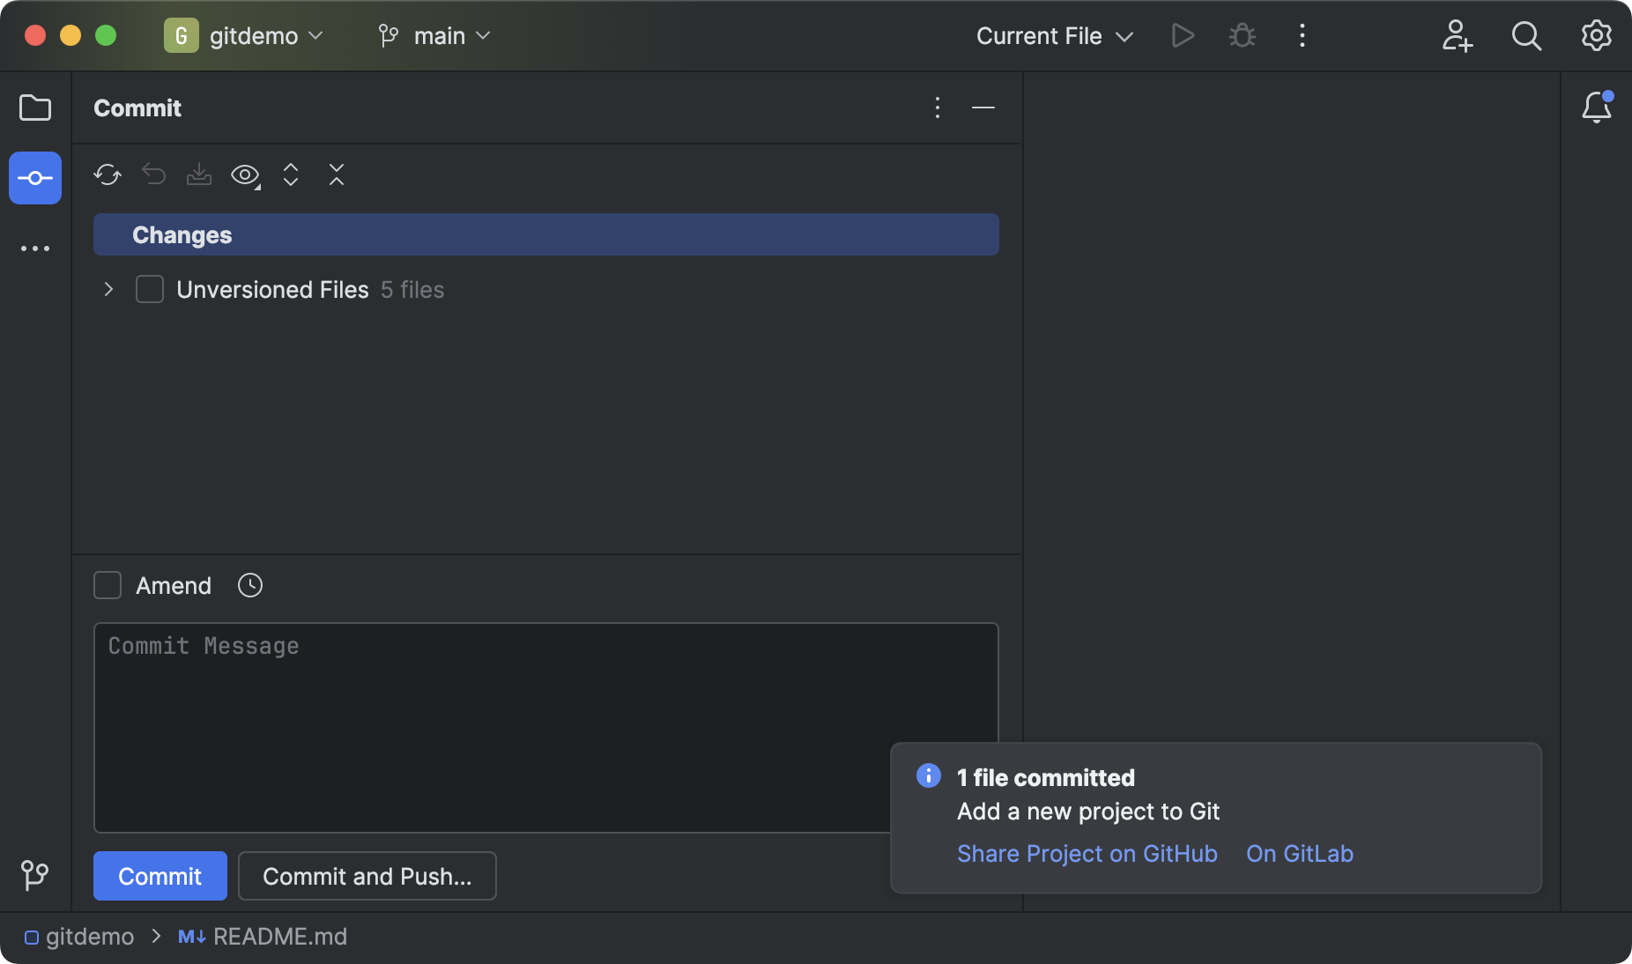Click the Shelve Silently icon

(198, 174)
